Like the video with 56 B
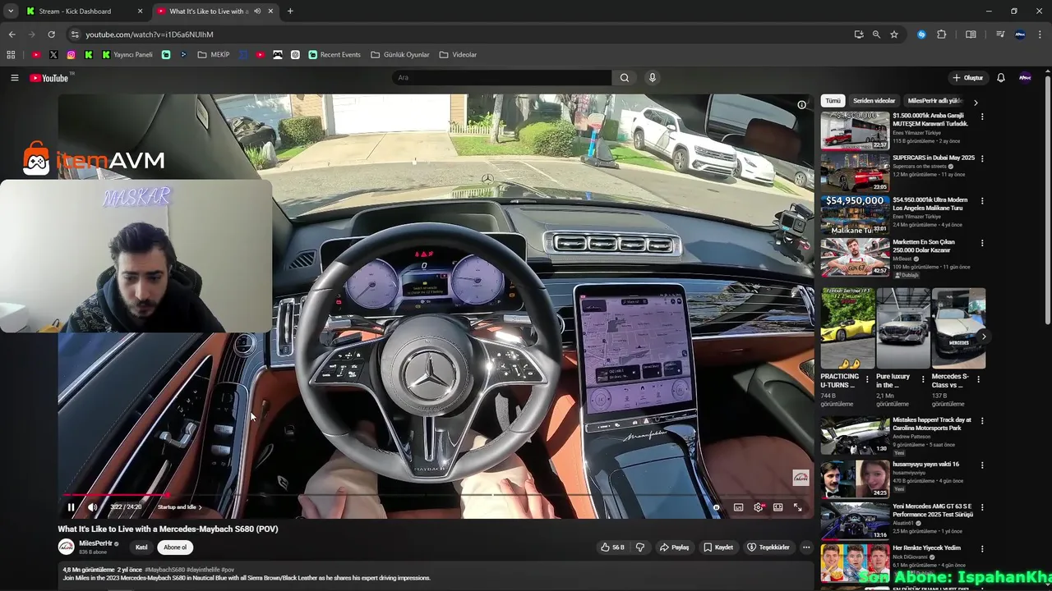This screenshot has width=1052, height=591. click(x=612, y=547)
